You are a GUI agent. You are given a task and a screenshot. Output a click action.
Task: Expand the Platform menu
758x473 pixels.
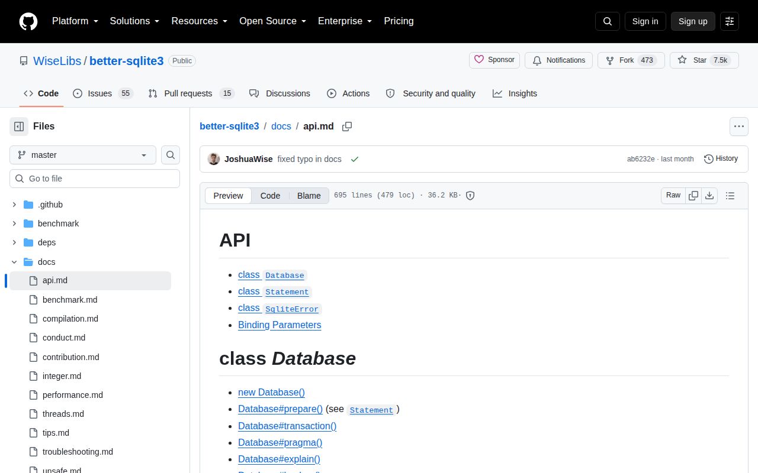(x=75, y=21)
